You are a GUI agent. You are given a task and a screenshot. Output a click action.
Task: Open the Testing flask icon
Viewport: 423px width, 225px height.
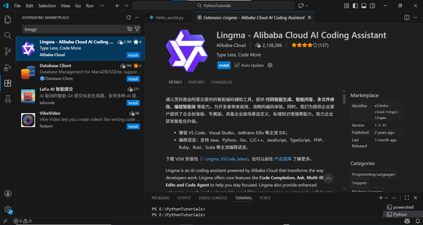8,99
